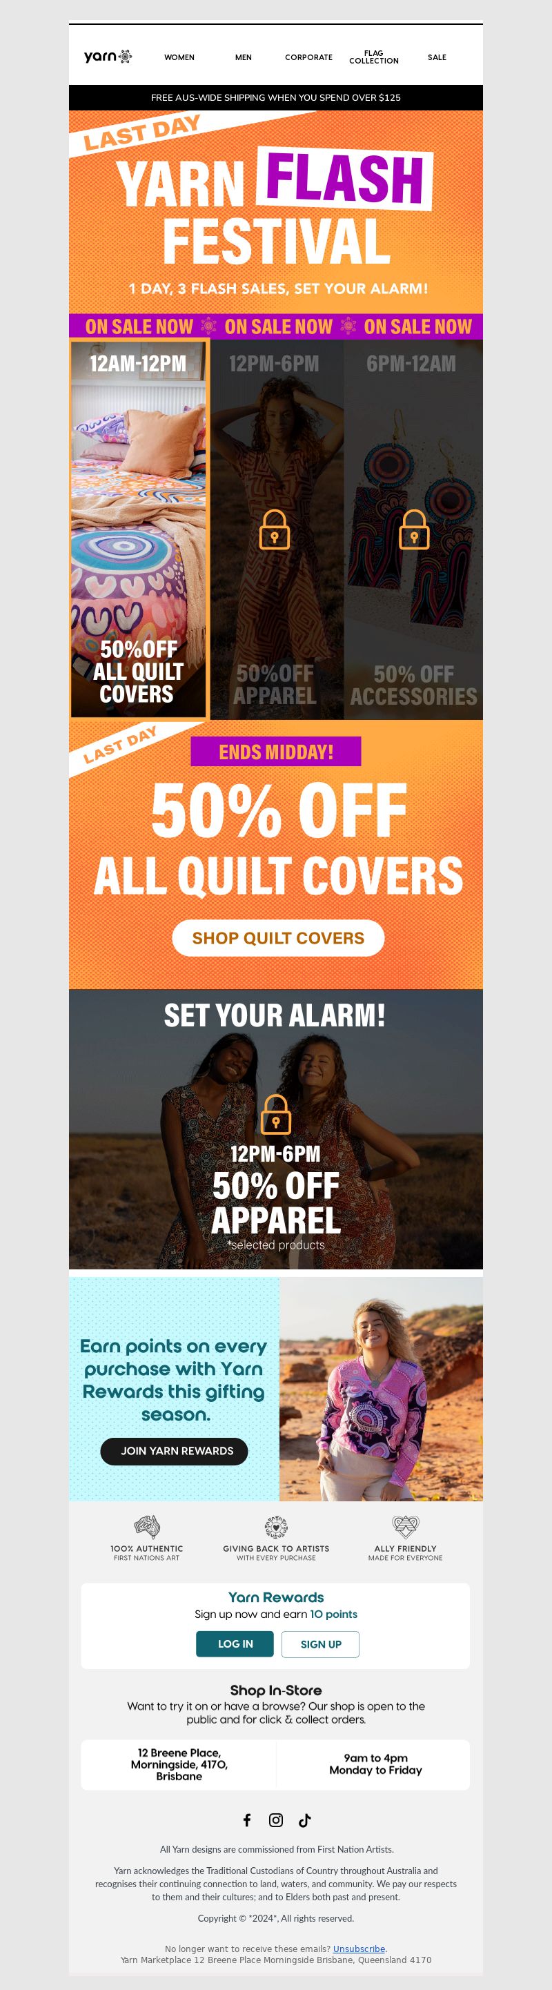Click the 100% Authentic First Nations Art icon
The width and height of the screenshot is (552, 1990).
pyautogui.click(x=147, y=1526)
